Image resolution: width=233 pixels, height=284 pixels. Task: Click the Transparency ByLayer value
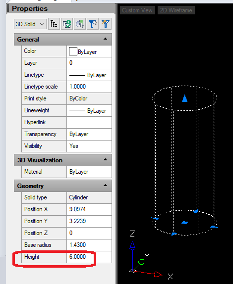coord(89,134)
